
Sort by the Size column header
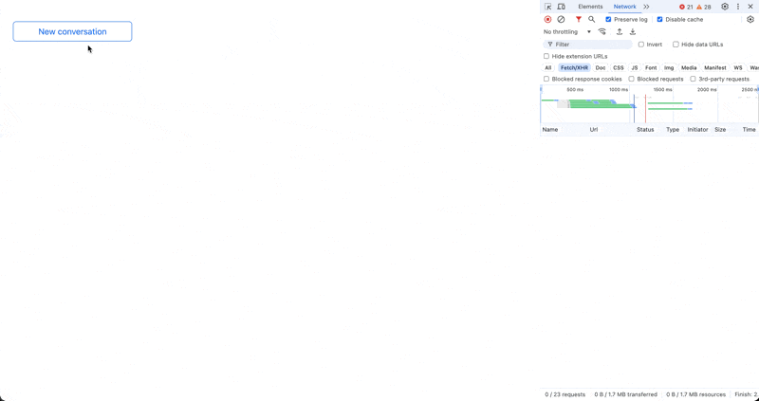coord(720,130)
